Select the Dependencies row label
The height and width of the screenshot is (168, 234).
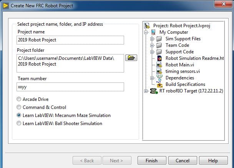(x=180, y=78)
